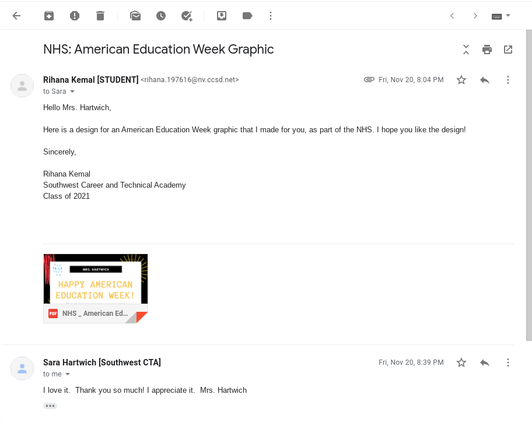Screen dimensions: 532x433
Task: Snooze this conversation with clock icon
Action: click(161, 16)
